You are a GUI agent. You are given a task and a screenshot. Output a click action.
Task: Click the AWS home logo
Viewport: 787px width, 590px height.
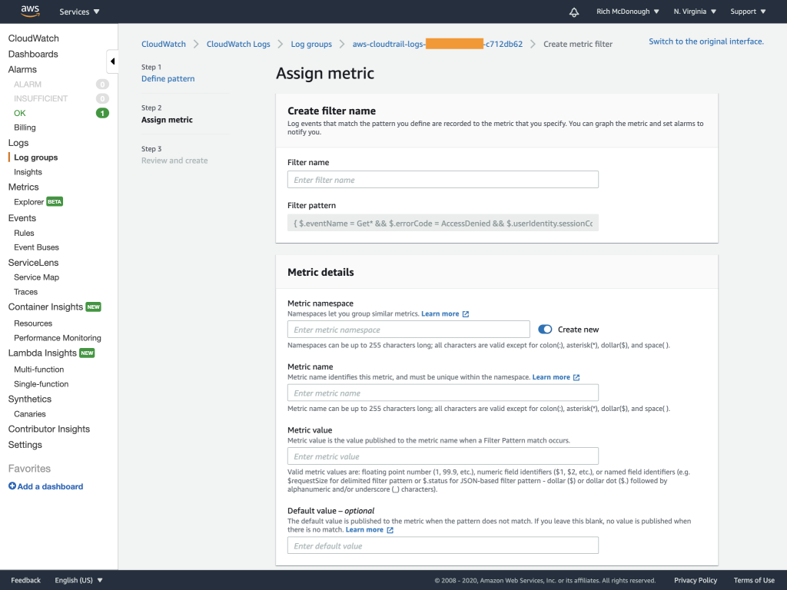click(x=29, y=11)
